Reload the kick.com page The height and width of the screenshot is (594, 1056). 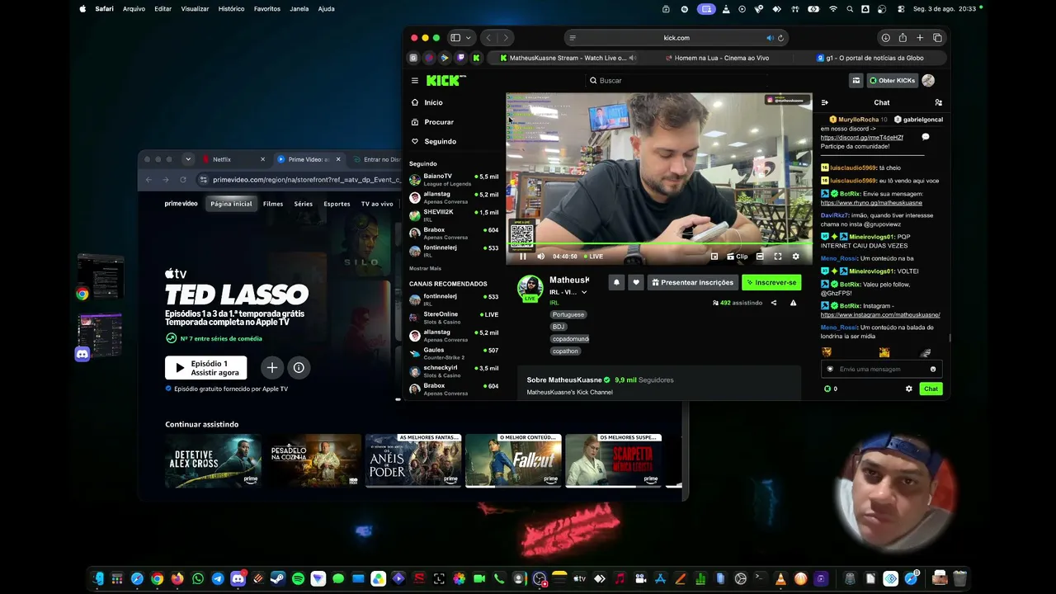click(x=780, y=38)
